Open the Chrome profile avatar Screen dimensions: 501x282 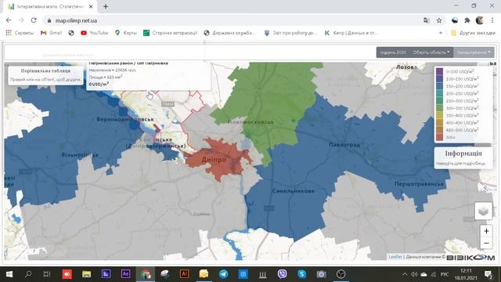[480, 20]
